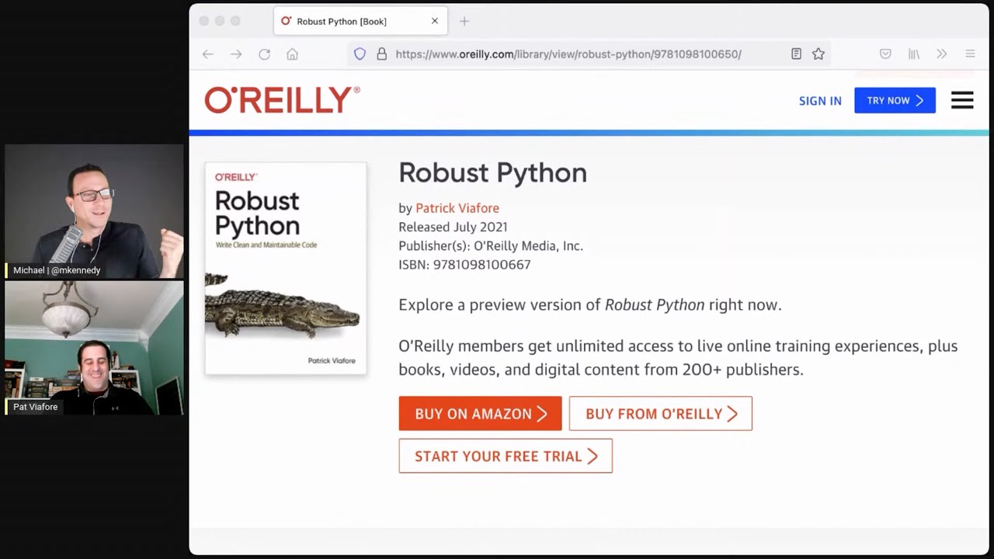Open the tracking protection shield icon
The height and width of the screenshot is (559, 994).
point(360,54)
